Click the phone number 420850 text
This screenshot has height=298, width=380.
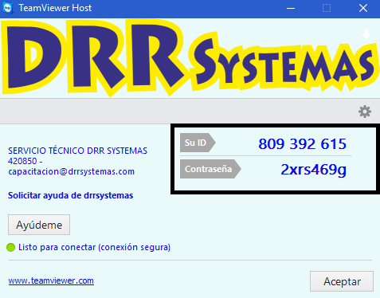[x=22, y=161]
